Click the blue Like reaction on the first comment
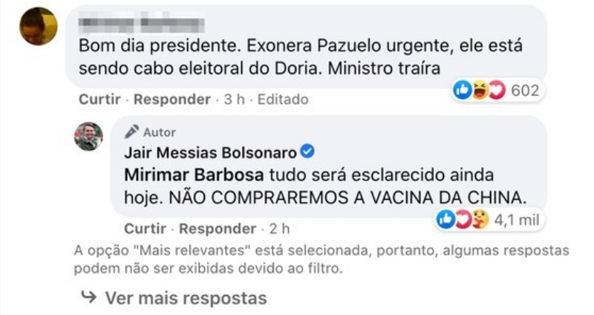 click(462, 91)
